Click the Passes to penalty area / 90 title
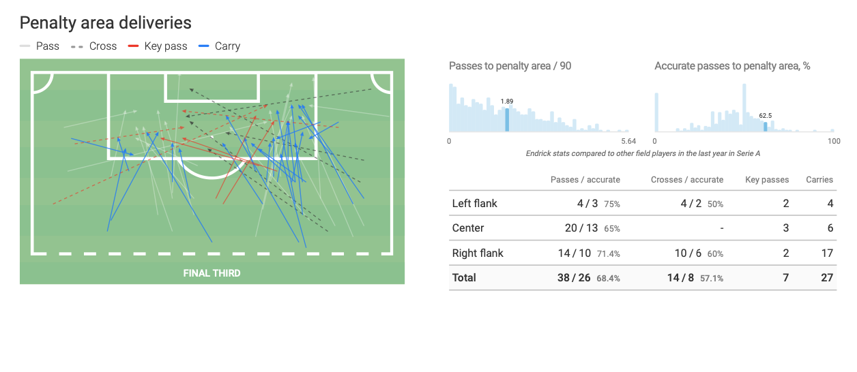857x372 pixels. point(510,66)
